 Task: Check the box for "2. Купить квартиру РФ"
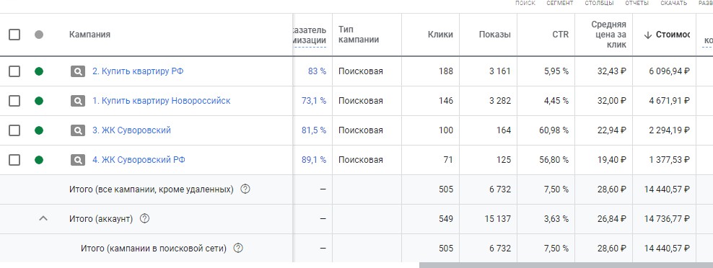[x=14, y=71]
